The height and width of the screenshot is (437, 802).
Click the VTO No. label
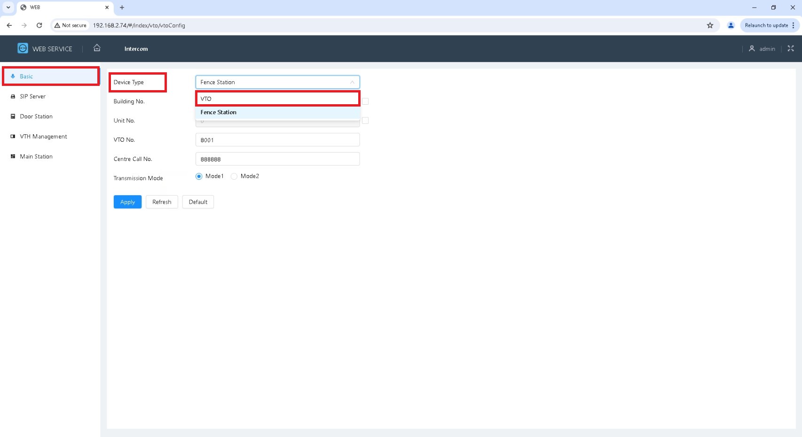pyautogui.click(x=124, y=140)
